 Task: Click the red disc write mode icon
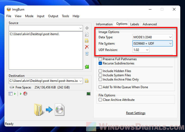(25, 93)
